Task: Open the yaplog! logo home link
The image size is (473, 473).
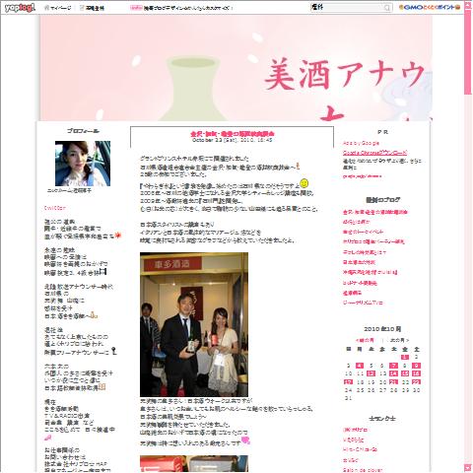Action: click(20, 7)
